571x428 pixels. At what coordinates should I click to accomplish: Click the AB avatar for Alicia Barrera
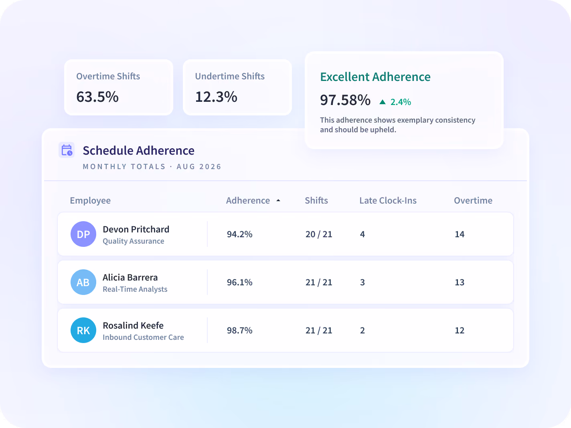(83, 282)
